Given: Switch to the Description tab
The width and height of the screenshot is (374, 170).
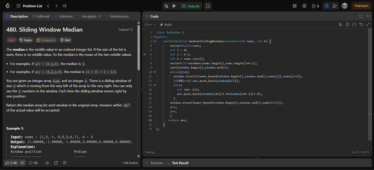Looking at the screenshot, I should pyautogui.click(x=17, y=16).
